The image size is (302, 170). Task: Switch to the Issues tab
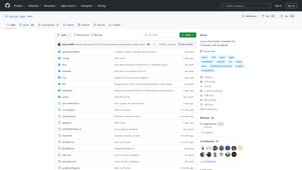26,25
